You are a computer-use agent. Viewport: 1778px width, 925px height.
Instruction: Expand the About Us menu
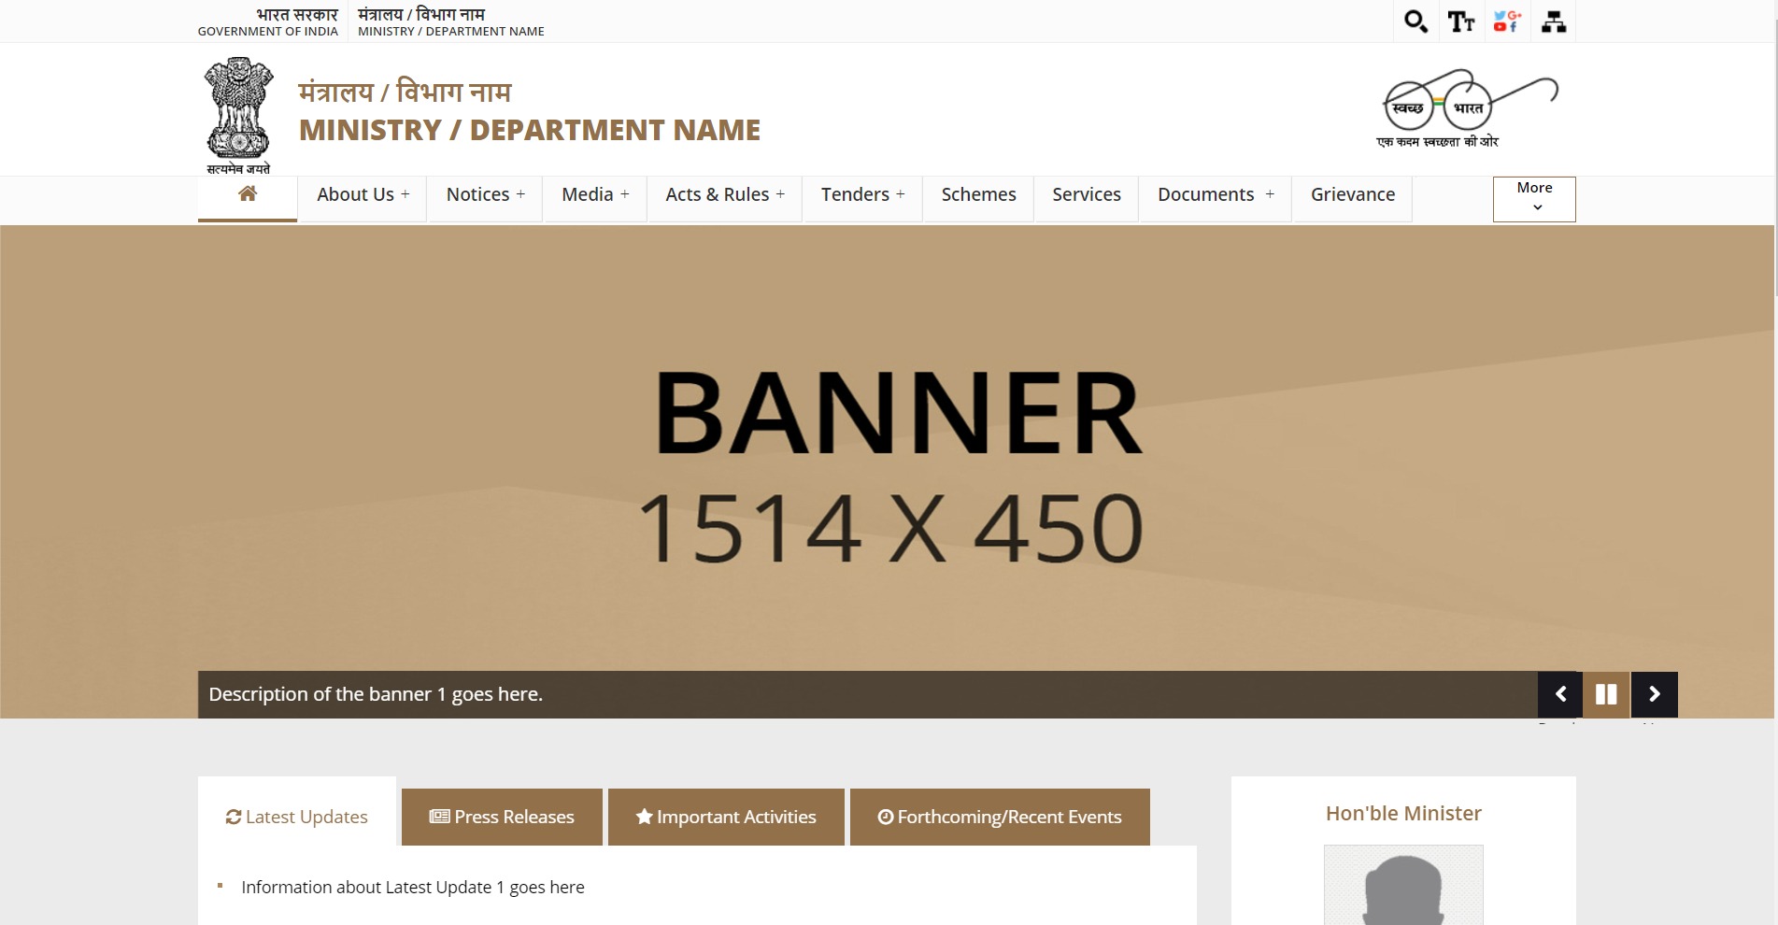click(x=363, y=194)
